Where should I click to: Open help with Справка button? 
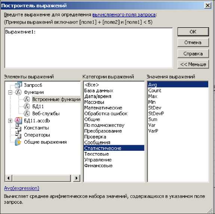[193, 53]
